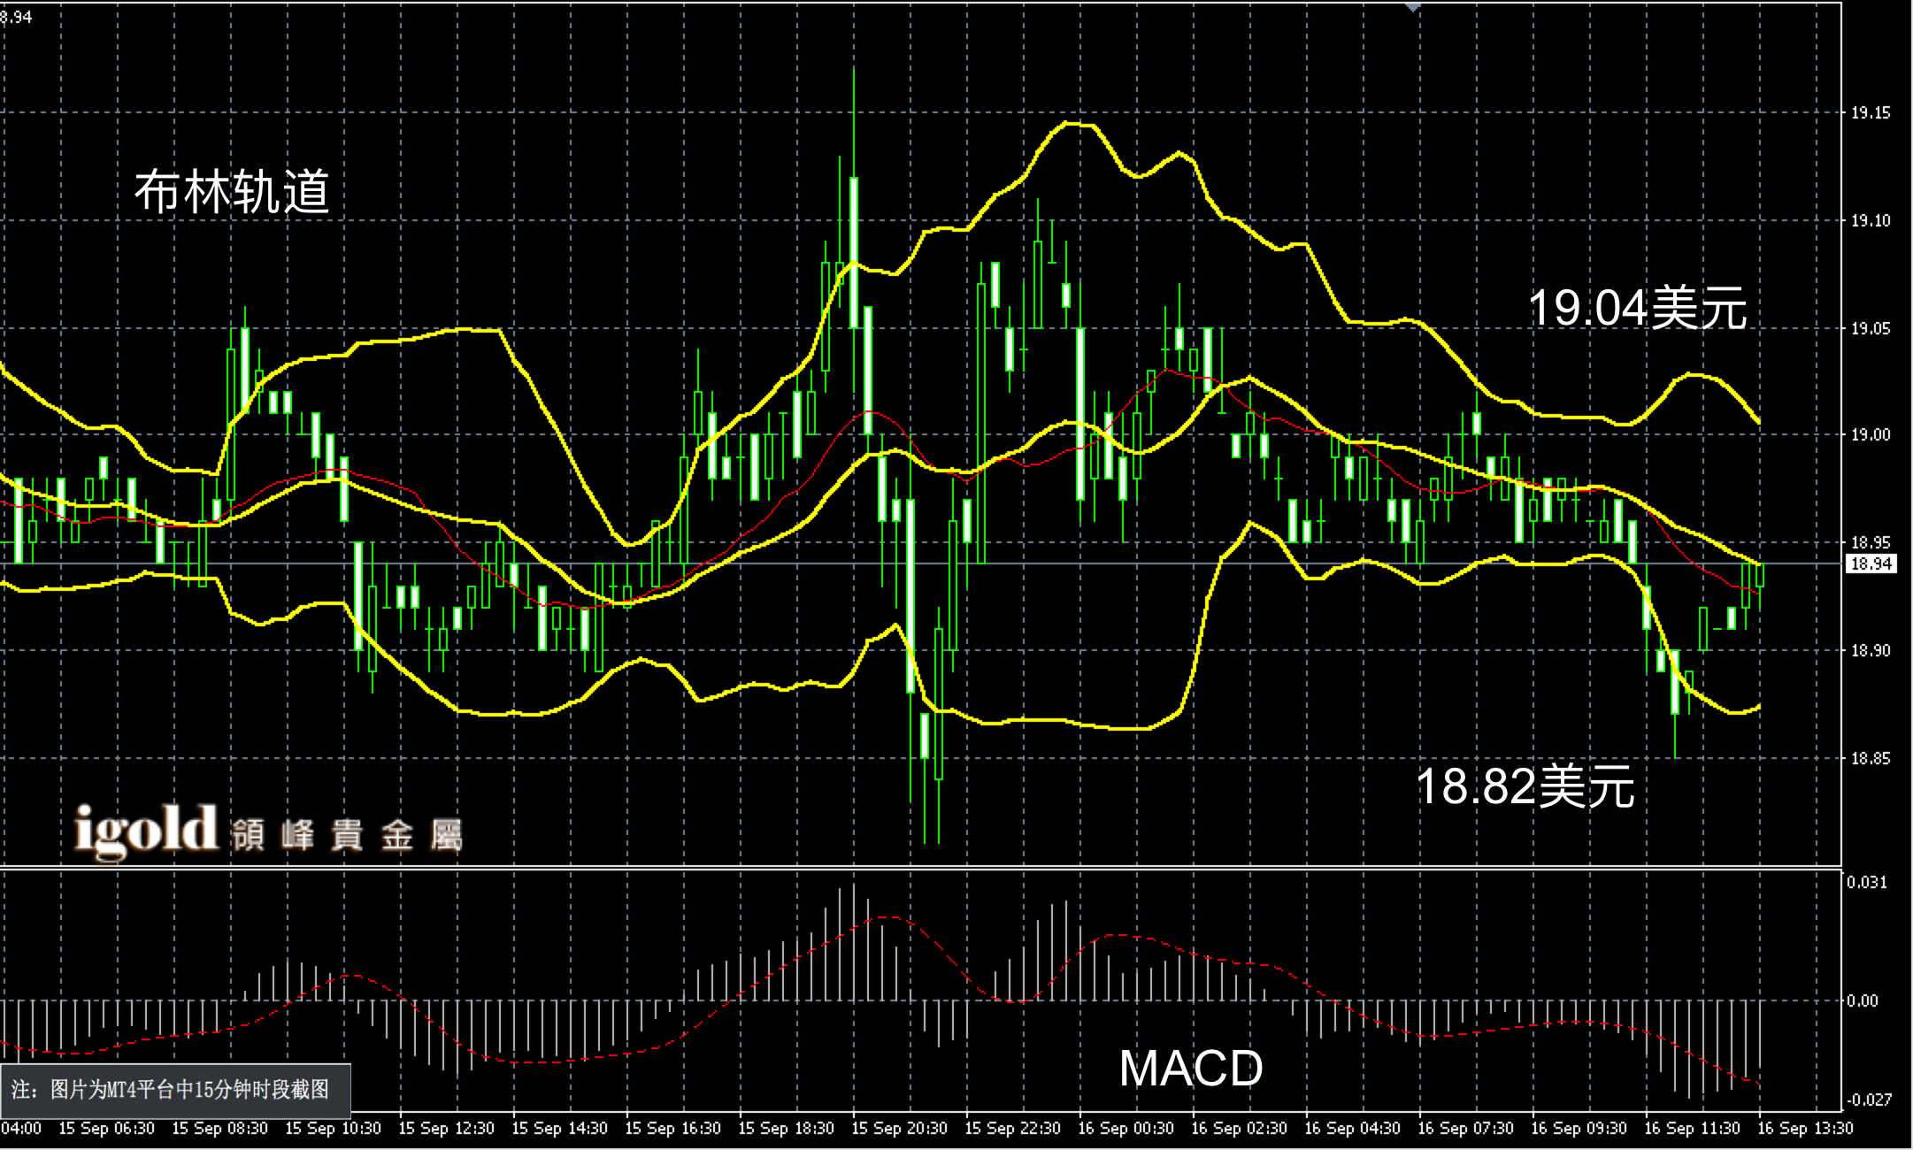Viewport: 1913px width, 1150px height.
Task: Click the 0.00 MACD zero level label
Action: 1863,1000
